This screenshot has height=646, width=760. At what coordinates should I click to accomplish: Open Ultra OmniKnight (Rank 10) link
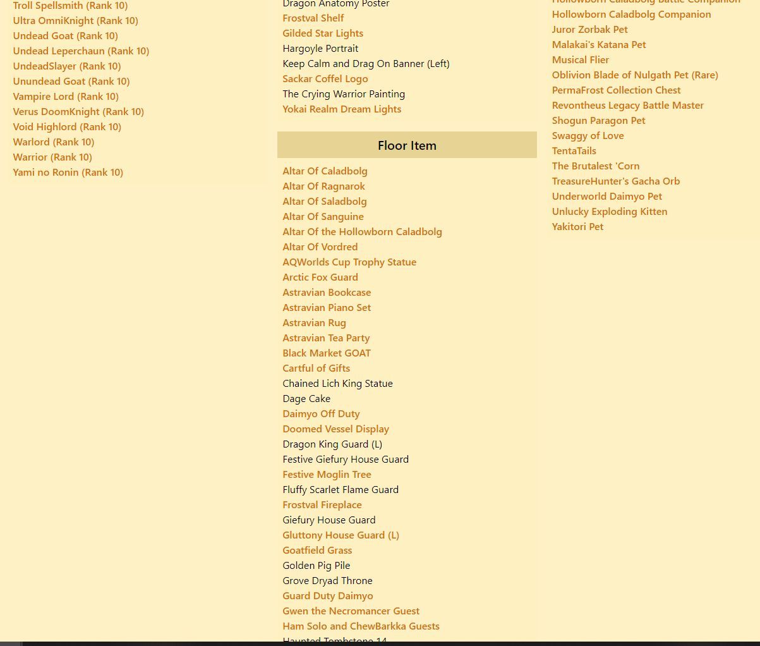pos(75,20)
